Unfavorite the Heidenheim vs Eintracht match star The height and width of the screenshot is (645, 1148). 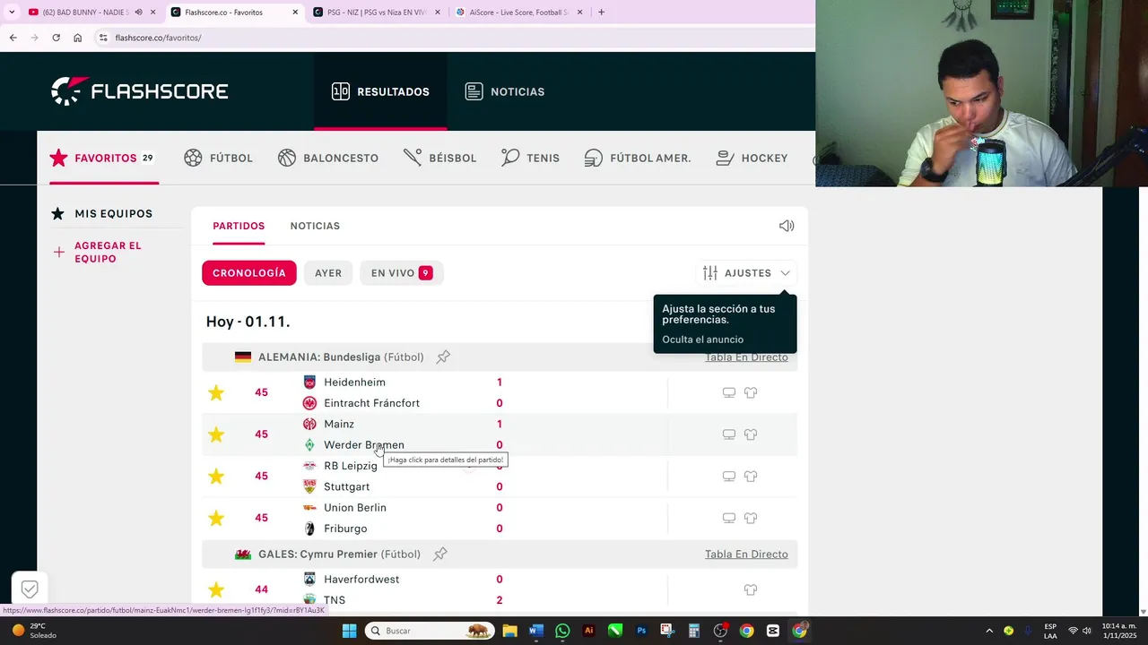tap(216, 392)
